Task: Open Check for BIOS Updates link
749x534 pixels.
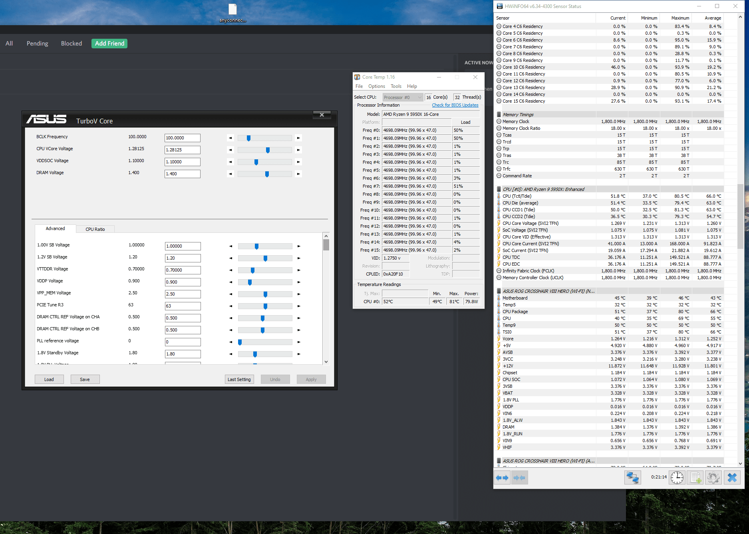Action: click(455, 105)
